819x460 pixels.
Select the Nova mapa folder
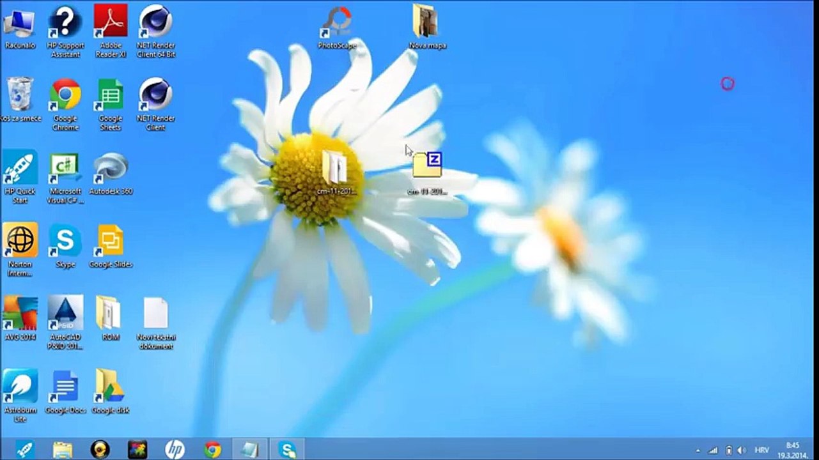pyautogui.click(x=427, y=27)
